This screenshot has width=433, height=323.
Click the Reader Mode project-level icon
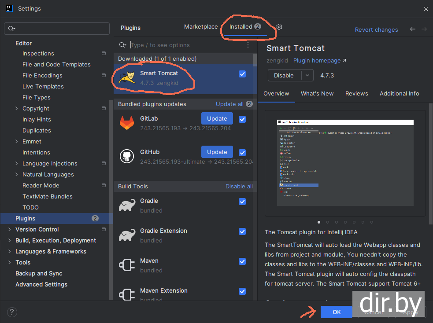104,185
